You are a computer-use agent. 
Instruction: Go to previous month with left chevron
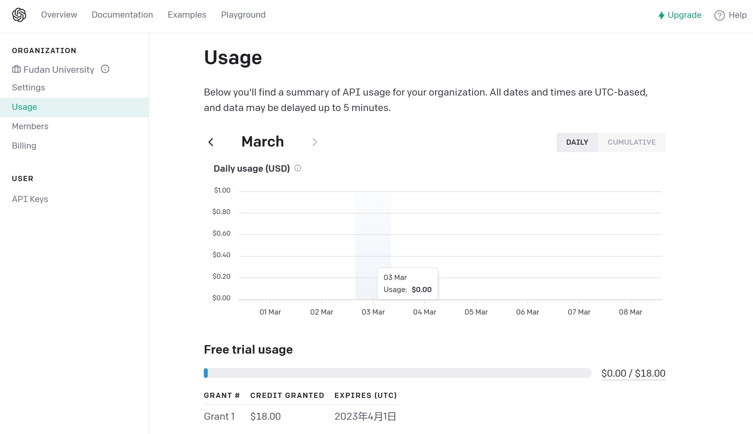(x=211, y=142)
